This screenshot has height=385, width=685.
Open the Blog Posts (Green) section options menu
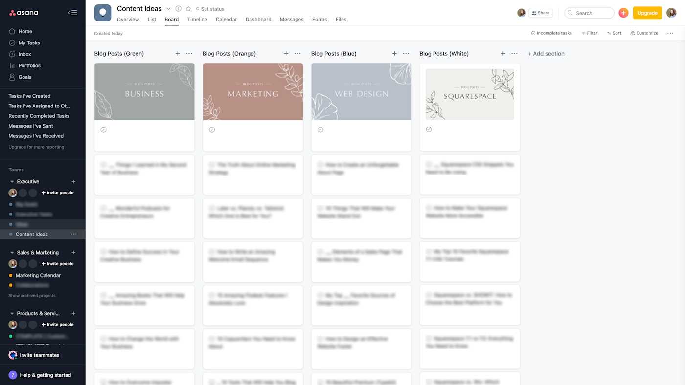[189, 54]
